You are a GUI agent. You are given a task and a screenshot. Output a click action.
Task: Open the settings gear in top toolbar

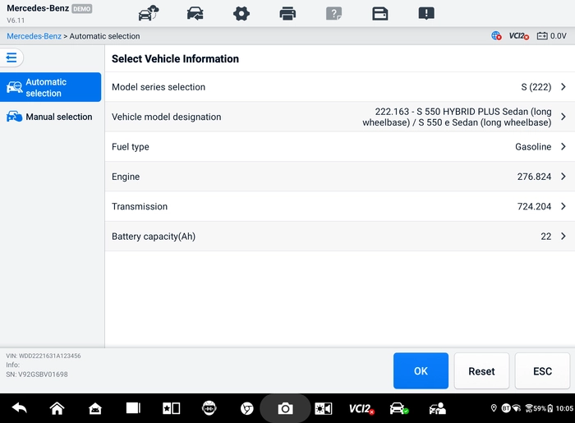pos(241,14)
